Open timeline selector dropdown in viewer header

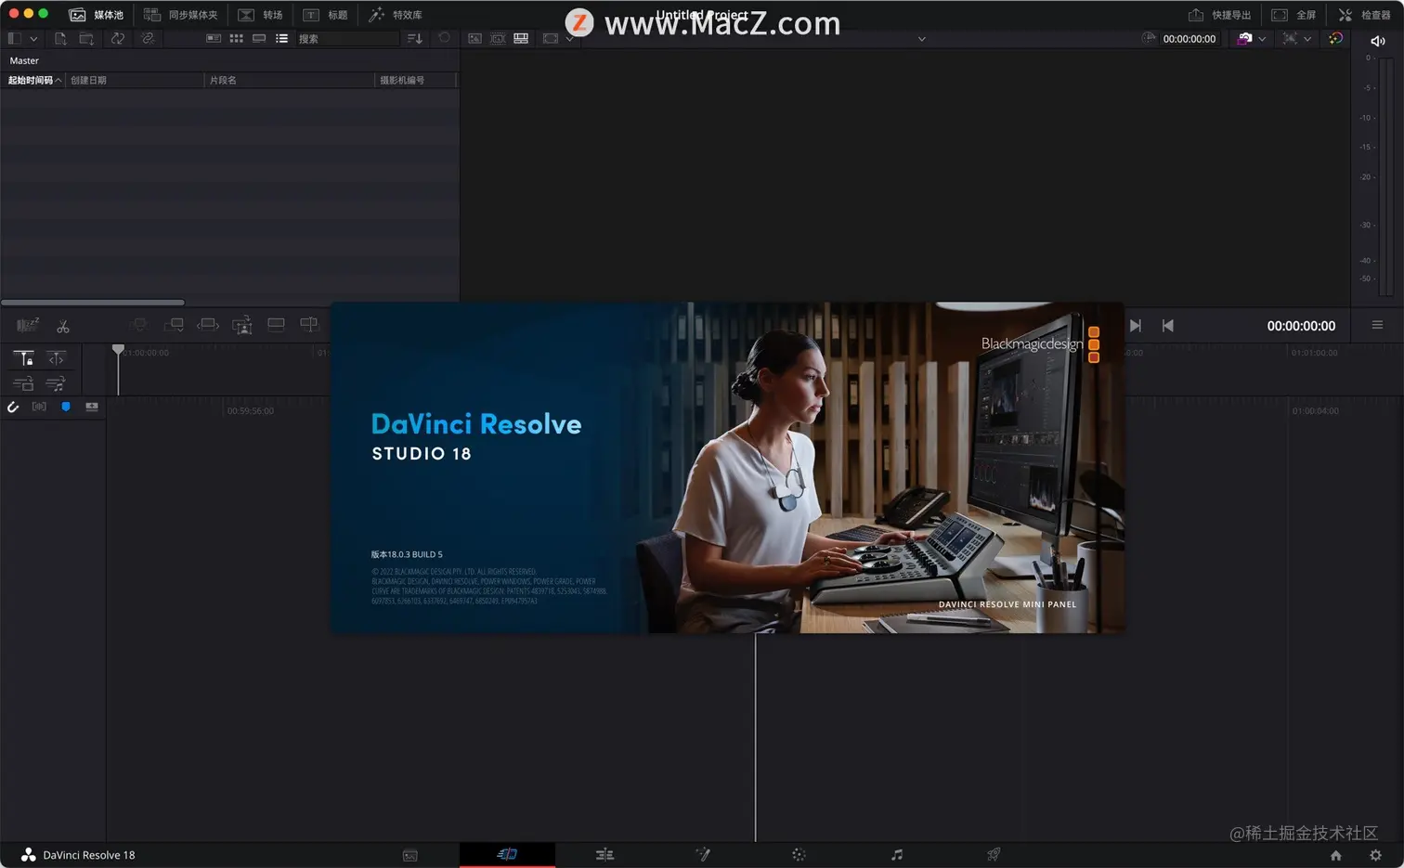921,39
